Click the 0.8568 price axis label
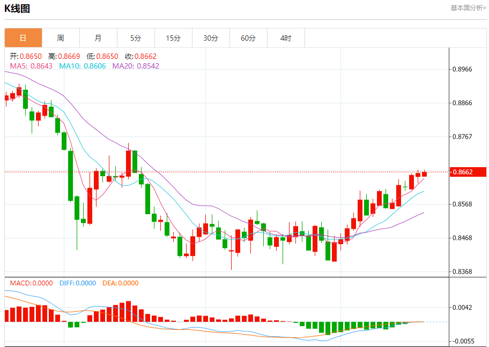 [463, 204]
